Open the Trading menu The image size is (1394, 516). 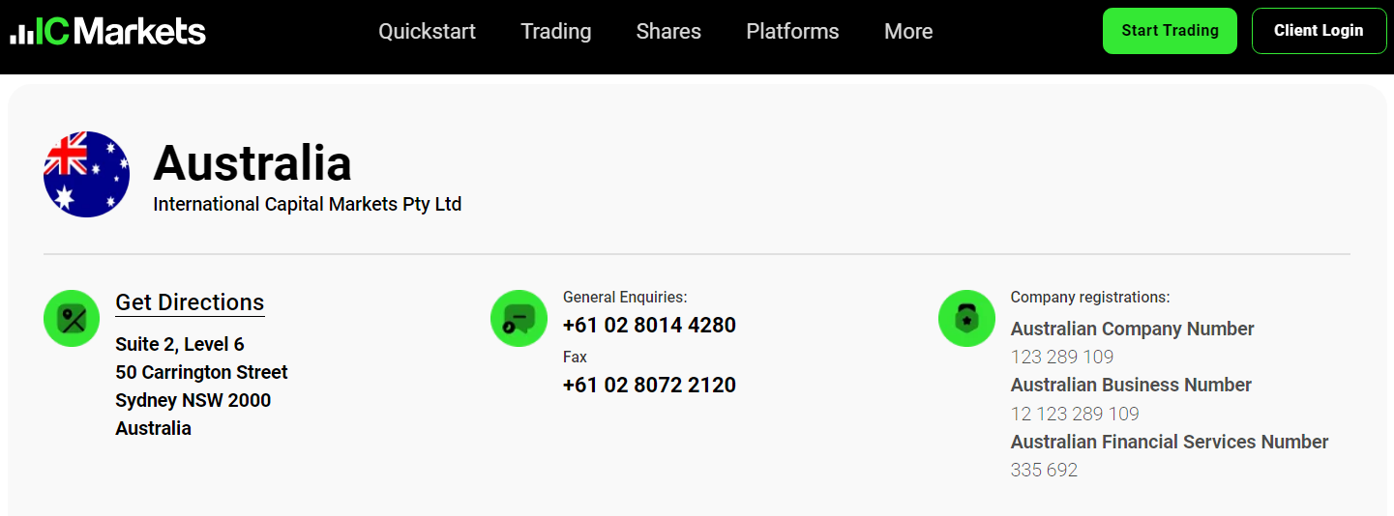pyautogui.click(x=555, y=31)
